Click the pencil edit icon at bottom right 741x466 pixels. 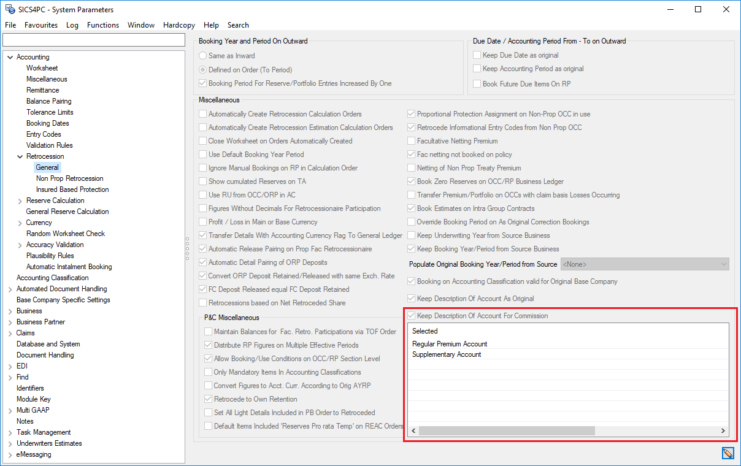(x=728, y=453)
